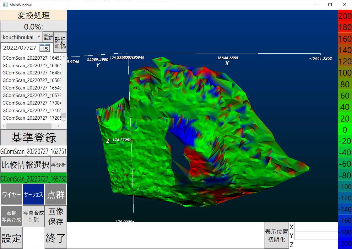Switch to サーフェス surface display mode
The image size is (352, 249).
point(33,195)
